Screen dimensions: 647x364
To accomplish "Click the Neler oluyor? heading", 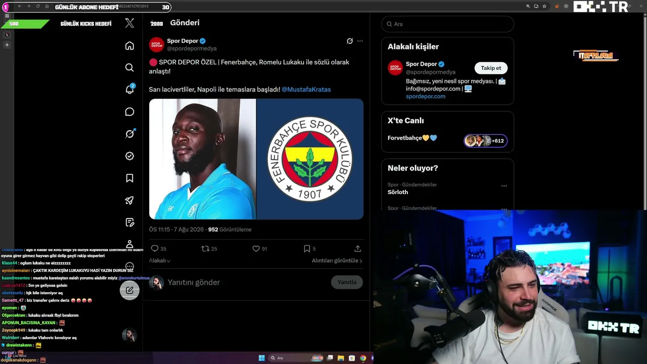I will pyautogui.click(x=413, y=168).
